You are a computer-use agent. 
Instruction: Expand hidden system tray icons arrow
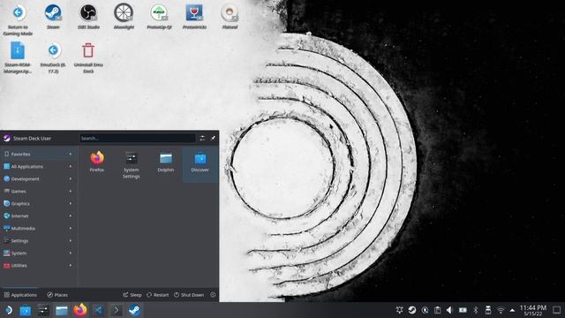pyautogui.click(x=512, y=310)
